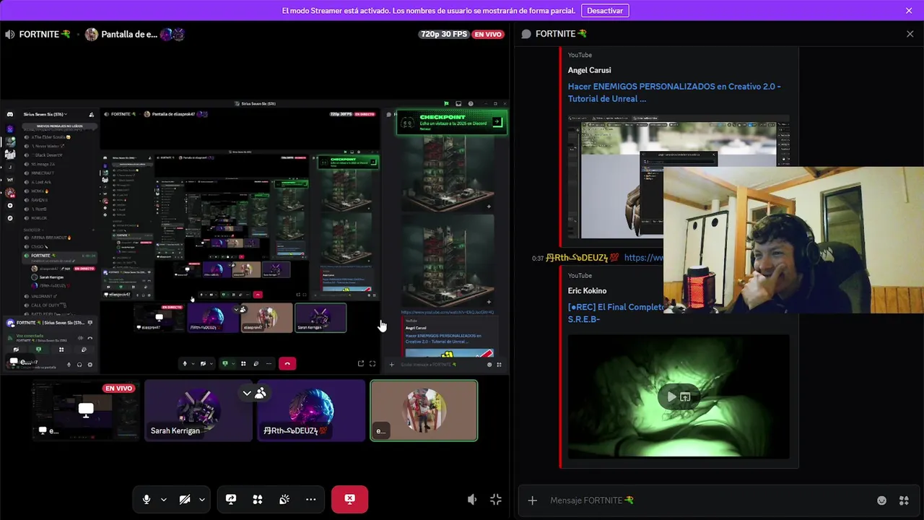924x520 pixels.
Task: Click the webcam overlay of laughing person
Action: [793, 240]
